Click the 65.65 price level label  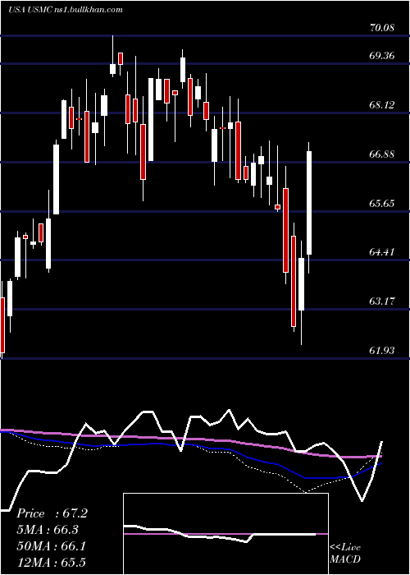382,203
